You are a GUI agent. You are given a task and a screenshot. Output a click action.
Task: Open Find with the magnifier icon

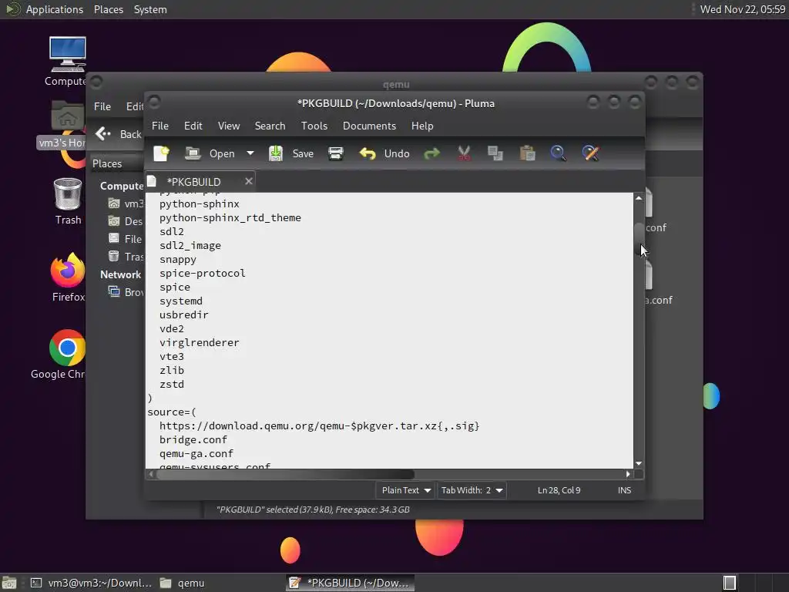558,153
